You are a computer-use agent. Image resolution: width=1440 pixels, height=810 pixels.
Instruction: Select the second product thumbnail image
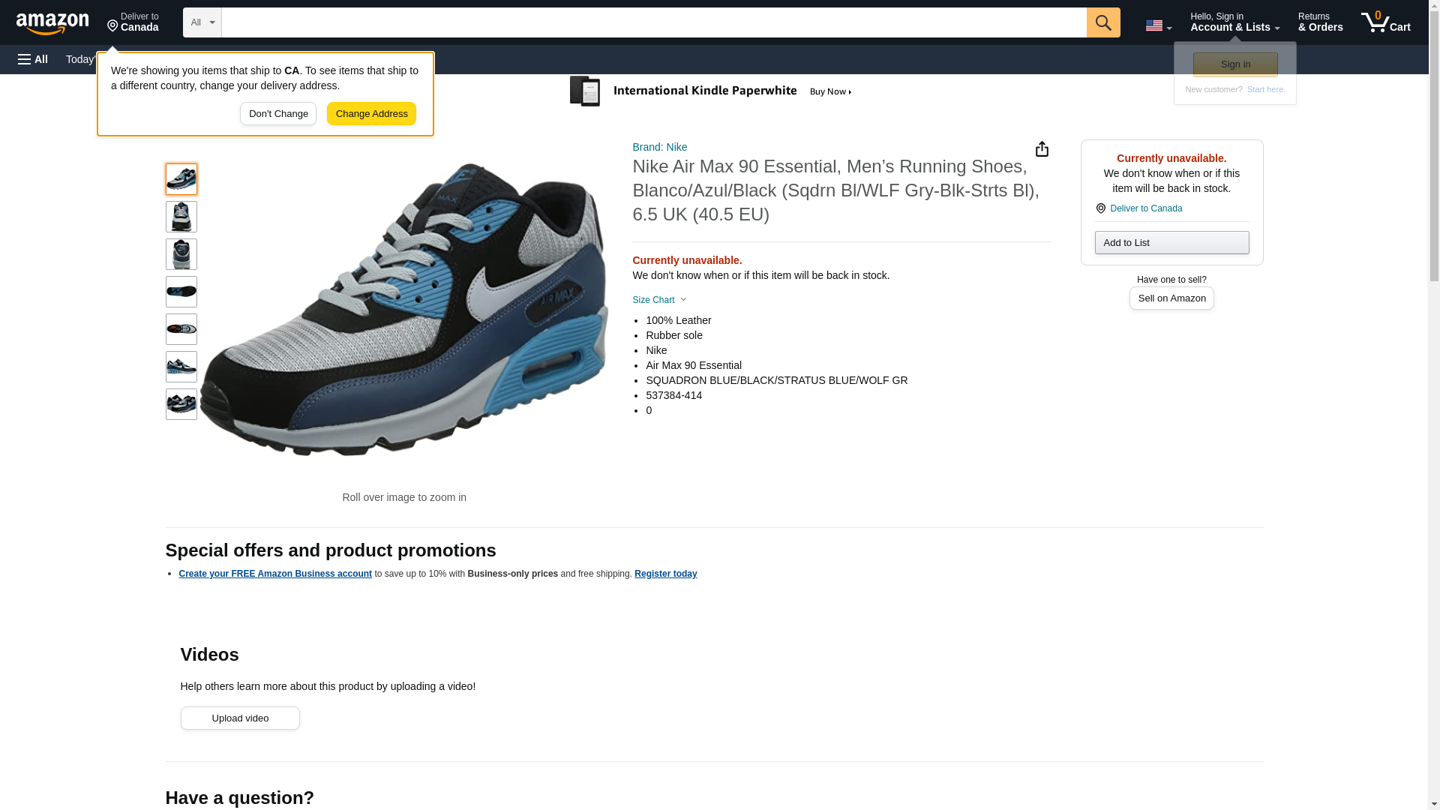coord(181,217)
